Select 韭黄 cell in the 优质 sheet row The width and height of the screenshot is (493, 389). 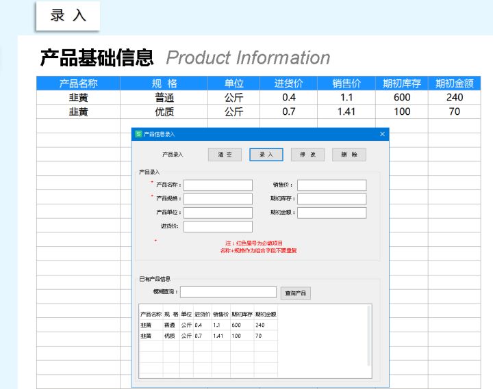click(78, 111)
